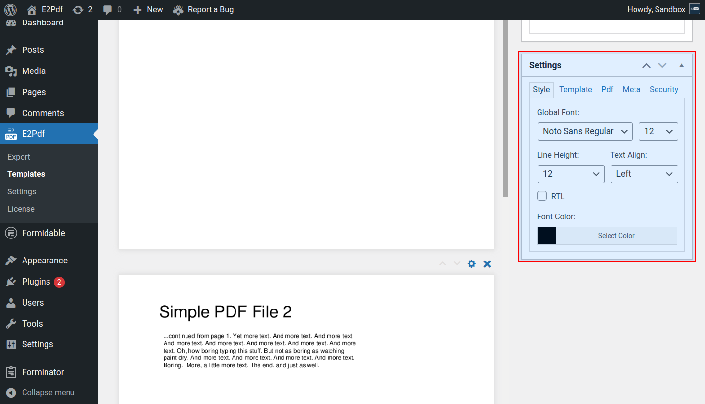The width and height of the screenshot is (705, 404).
Task: Click the page settings gear icon
Action: coord(471,264)
